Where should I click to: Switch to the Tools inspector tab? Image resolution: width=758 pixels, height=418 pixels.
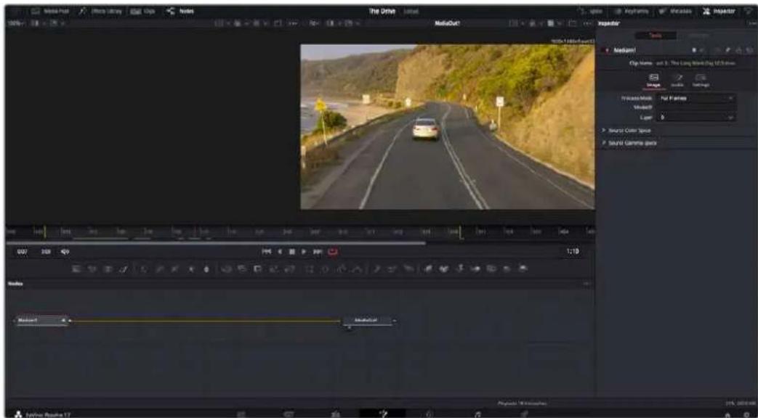pyautogui.click(x=655, y=36)
